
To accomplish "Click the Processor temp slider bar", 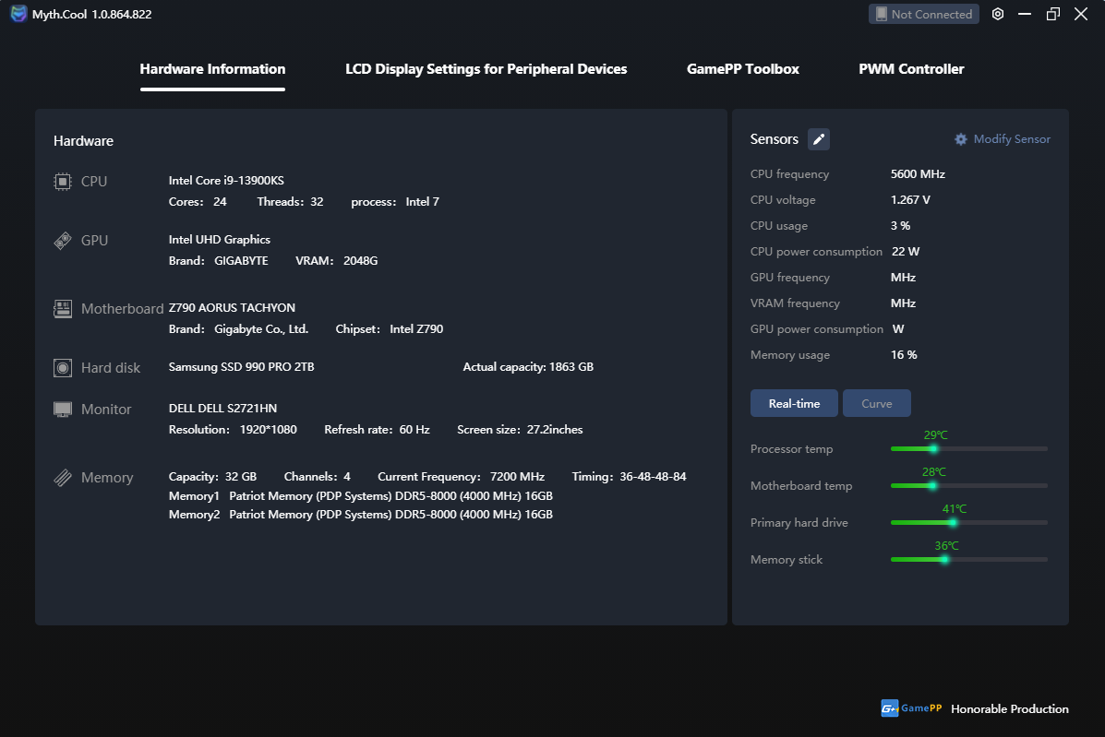I will coord(969,449).
